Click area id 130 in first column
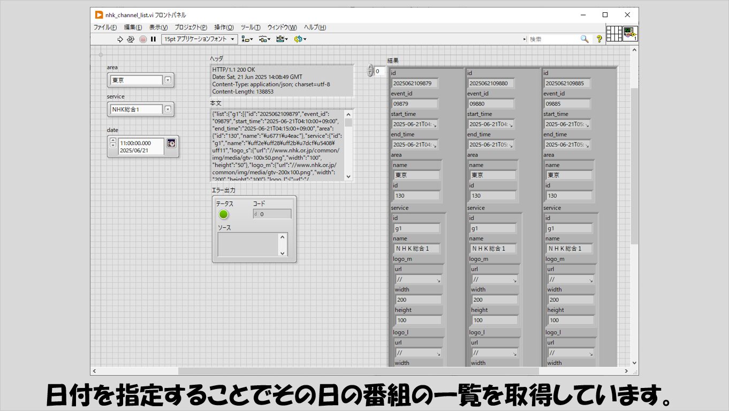The height and width of the screenshot is (411, 729). point(417,196)
